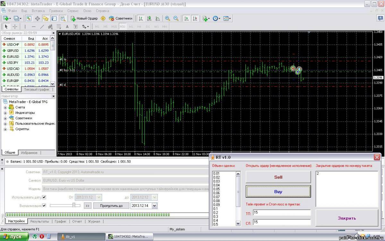Viewport: 385px width, 241px height.
Task: Select the H4 timeframe button
Action: 139,27
